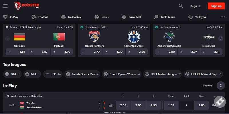The width and height of the screenshot is (229, 114).
Task: Select the Football sports tab
Action: (x=40, y=17)
